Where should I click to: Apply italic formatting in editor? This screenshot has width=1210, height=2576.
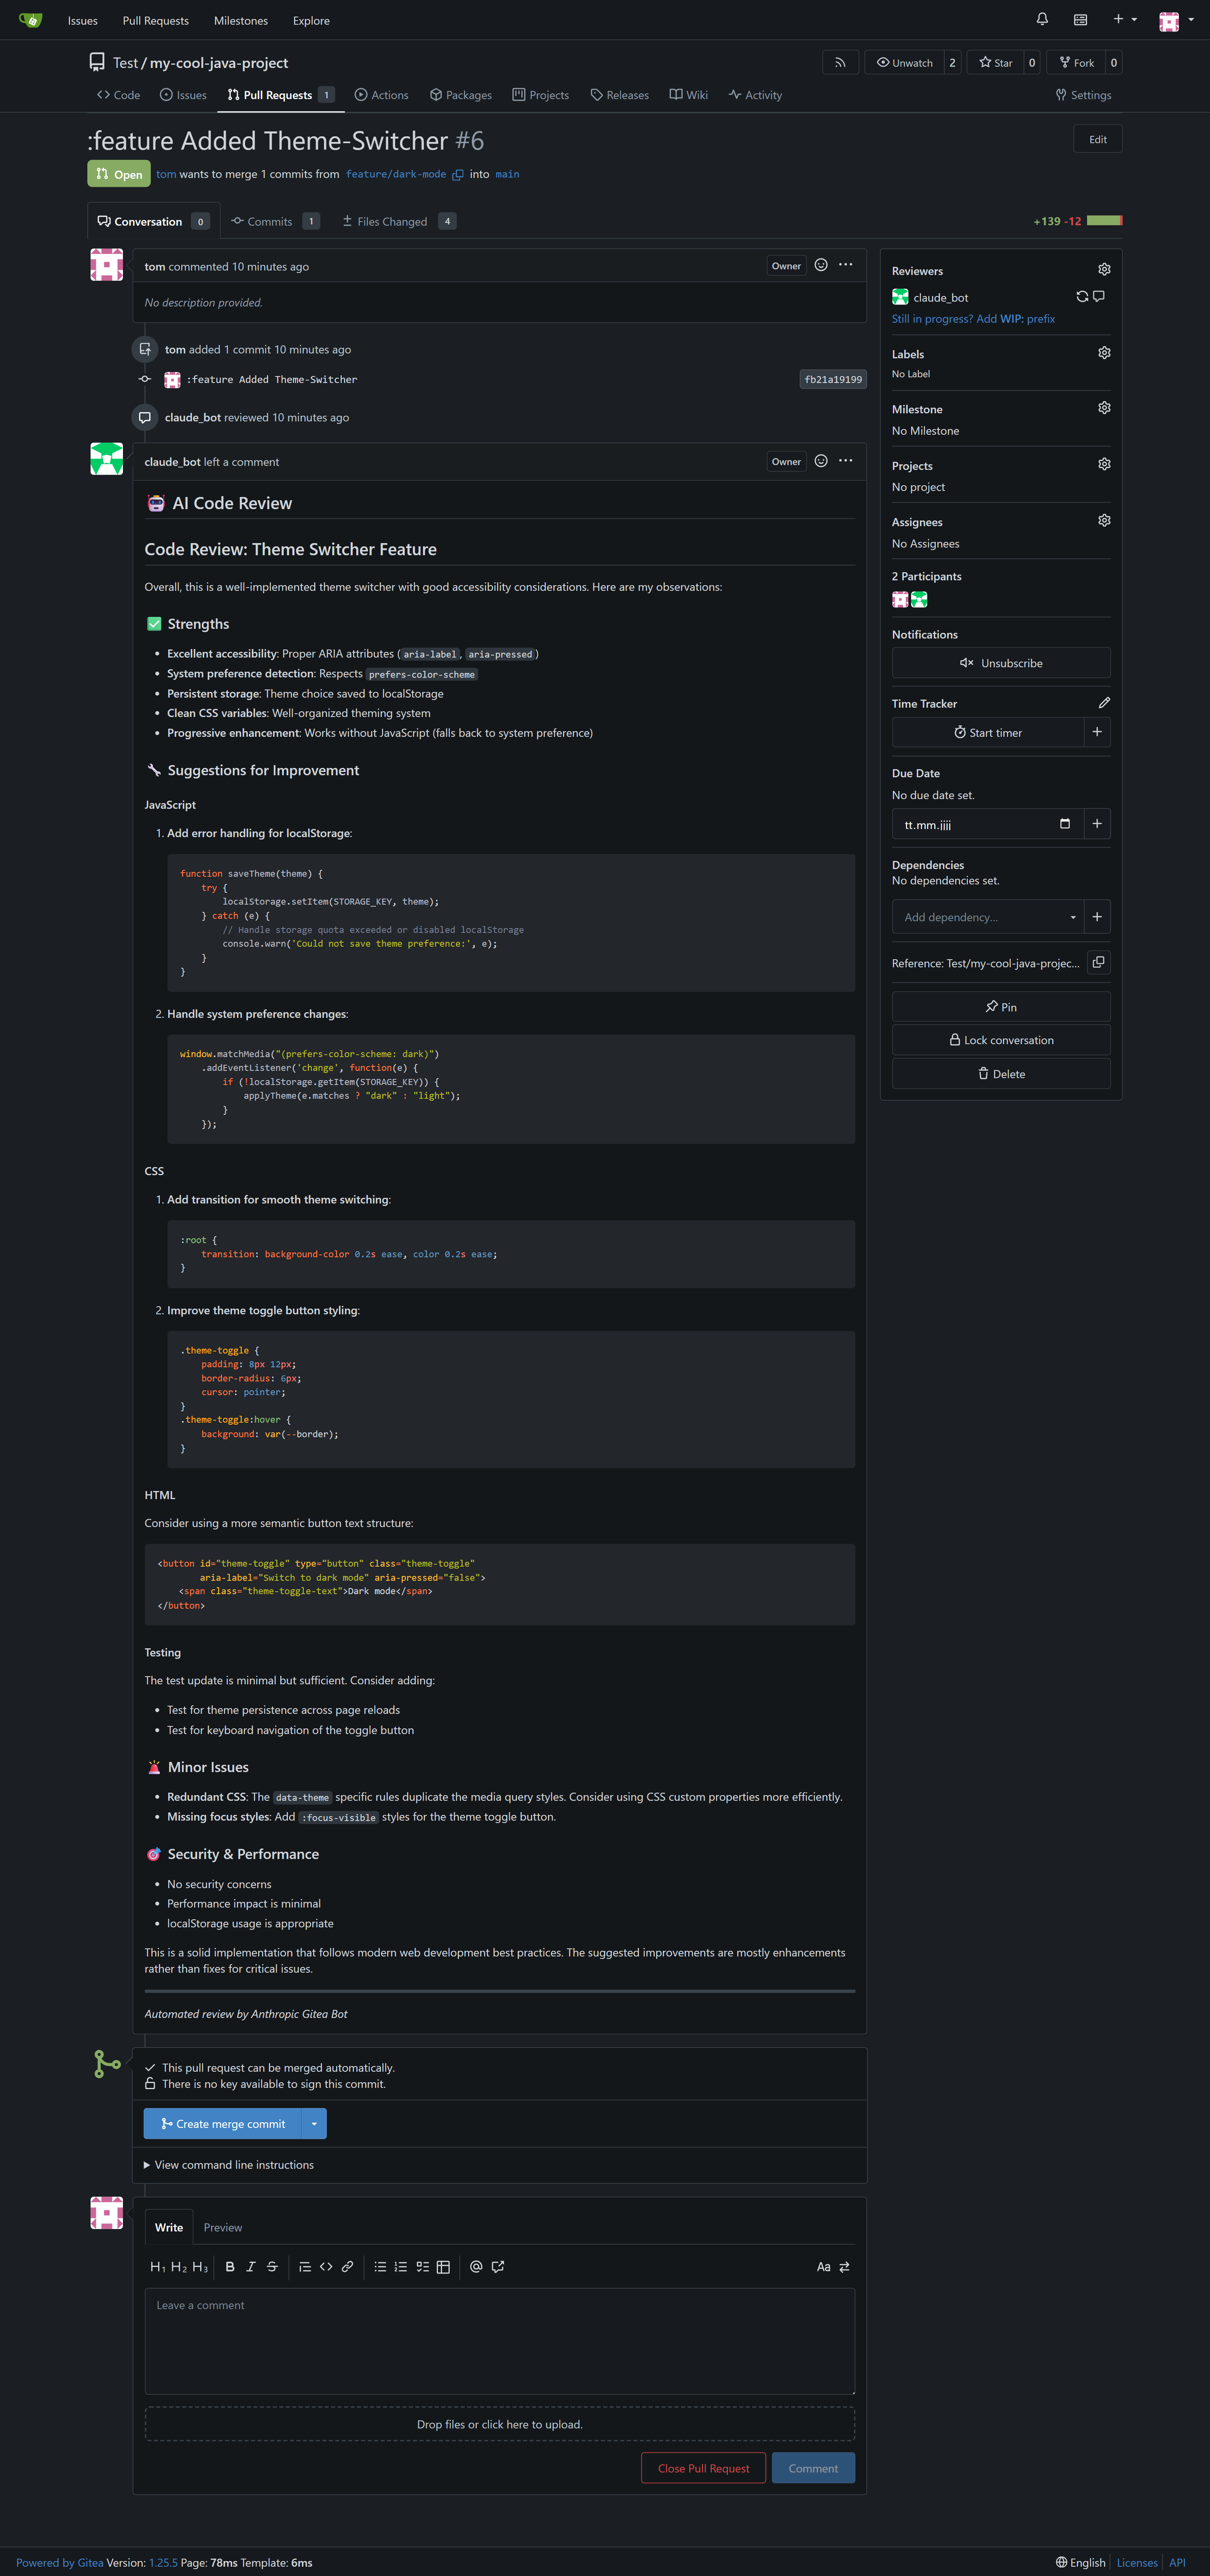251,2267
